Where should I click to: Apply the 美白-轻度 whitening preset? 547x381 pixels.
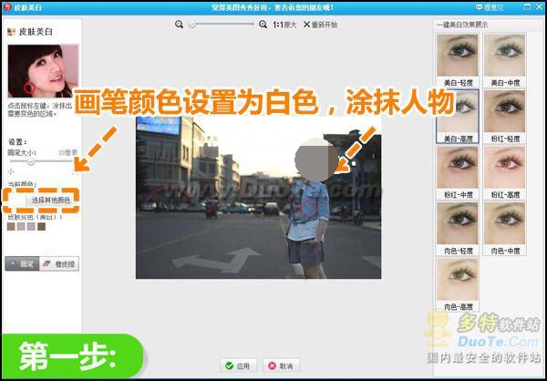458,60
